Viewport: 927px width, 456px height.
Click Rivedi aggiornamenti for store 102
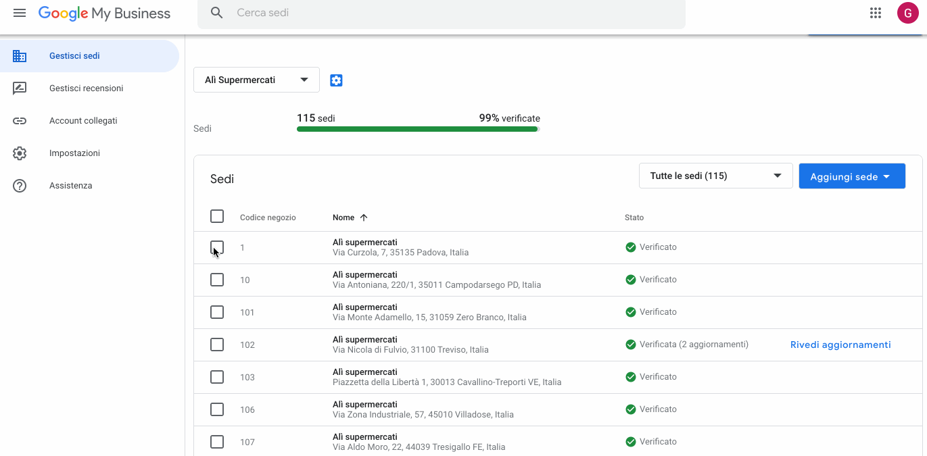(x=840, y=345)
